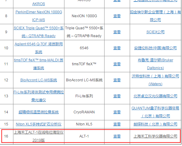Open 朗铎科技（北京）有限公司 link
Screen dimensions: 182x146
[156, 124]
